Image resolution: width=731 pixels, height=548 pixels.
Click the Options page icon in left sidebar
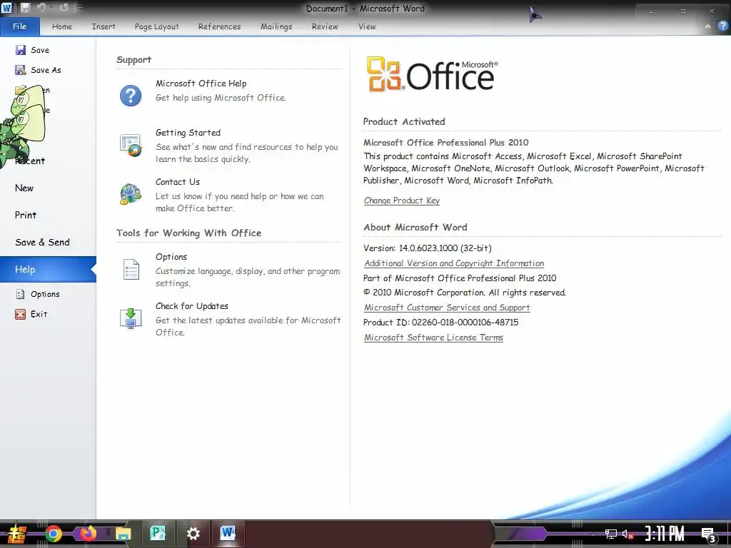point(21,294)
